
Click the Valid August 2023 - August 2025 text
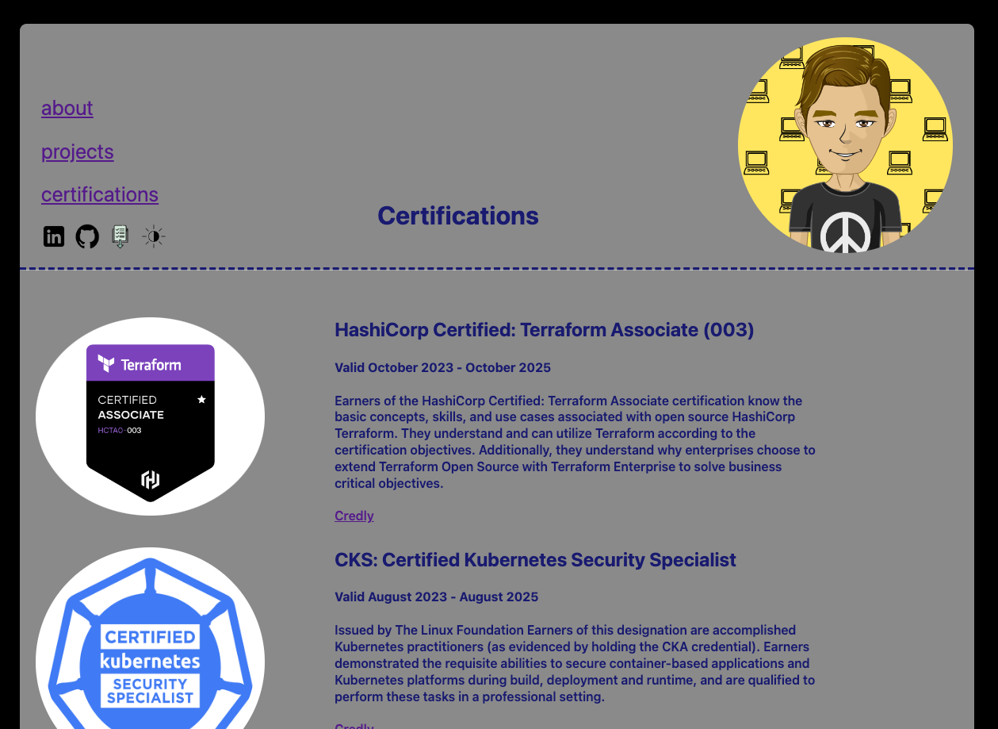436,597
